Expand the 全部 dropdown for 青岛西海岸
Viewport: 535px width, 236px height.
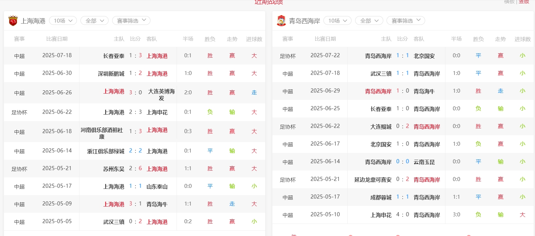coord(369,21)
